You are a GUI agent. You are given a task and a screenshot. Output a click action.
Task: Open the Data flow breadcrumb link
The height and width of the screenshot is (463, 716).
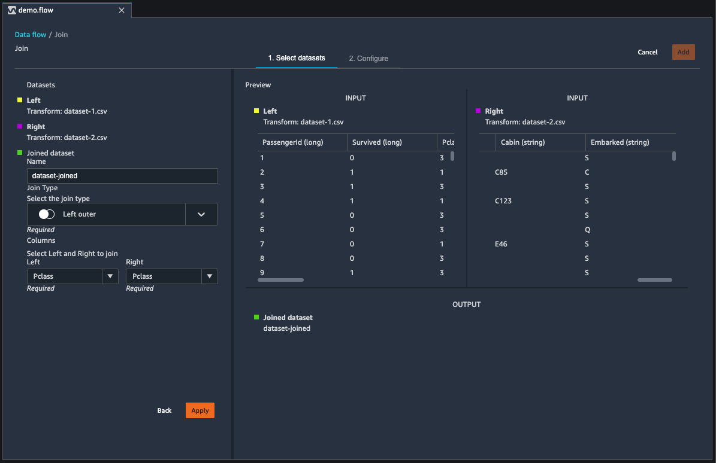point(30,34)
